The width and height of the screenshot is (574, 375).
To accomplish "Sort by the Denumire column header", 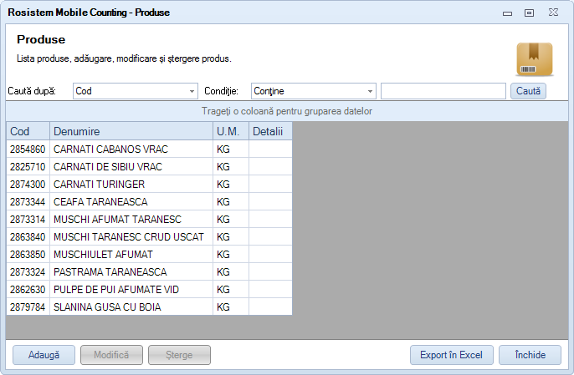I will point(131,131).
